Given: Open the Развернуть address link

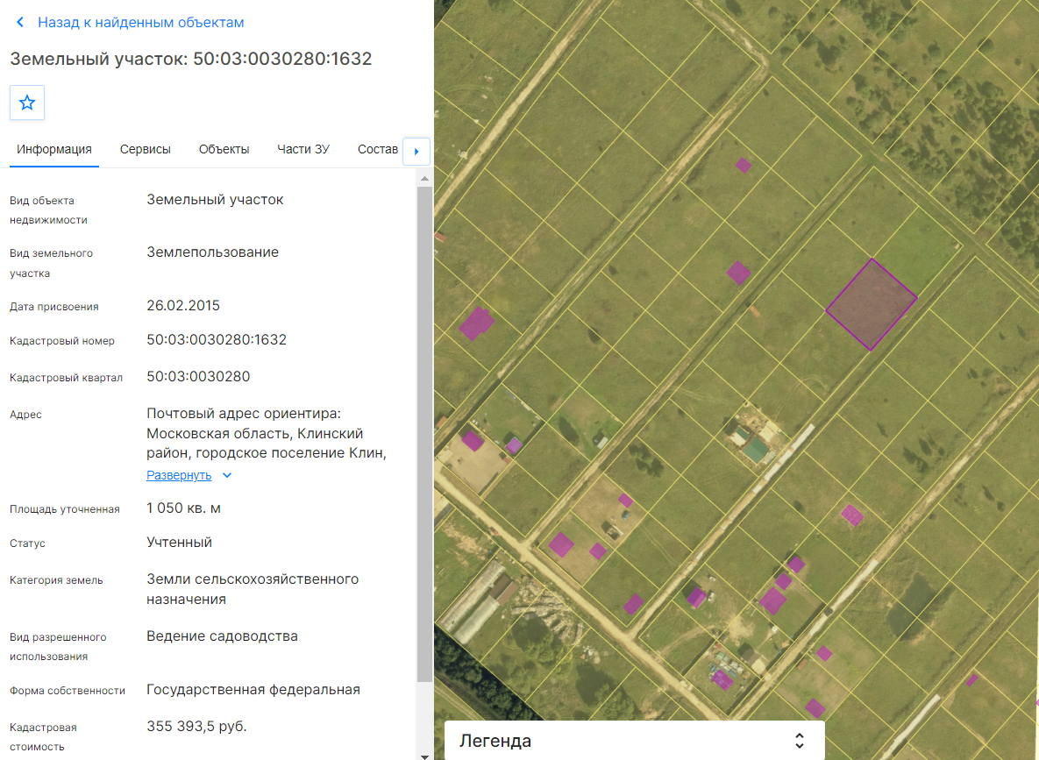Looking at the screenshot, I should [x=179, y=475].
